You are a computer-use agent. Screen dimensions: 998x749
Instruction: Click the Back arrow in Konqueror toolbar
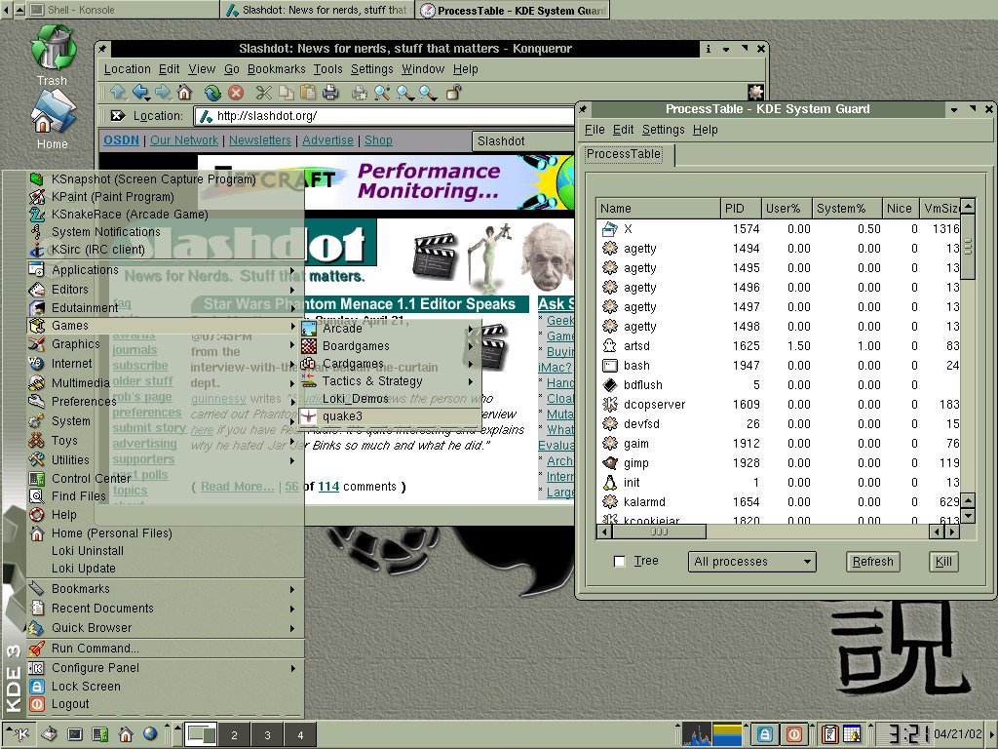point(140,93)
